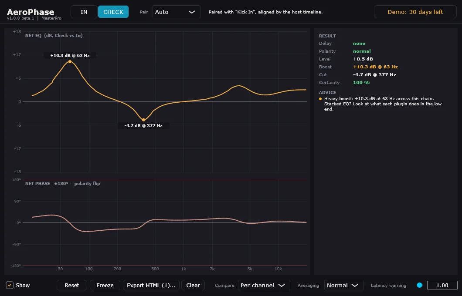Freeze the current measurement
462x296 pixels.
tap(105, 285)
